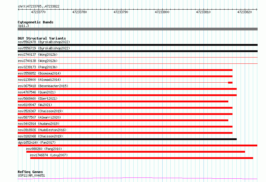Click the black bar for nsv3182068

point(127,139)
